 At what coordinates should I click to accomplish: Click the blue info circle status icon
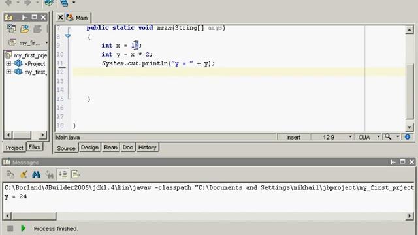coord(408,136)
